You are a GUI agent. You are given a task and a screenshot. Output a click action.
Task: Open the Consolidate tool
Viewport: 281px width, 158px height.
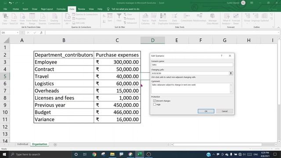[x=187, y=18]
